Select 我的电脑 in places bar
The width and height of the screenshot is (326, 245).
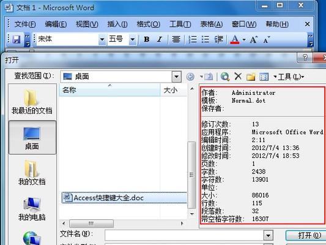[x=32, y=208]
